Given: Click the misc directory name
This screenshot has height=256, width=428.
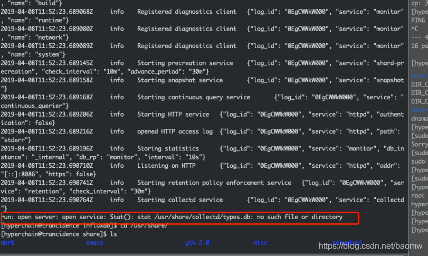Looking at the screenshot, I should (260, 243).
